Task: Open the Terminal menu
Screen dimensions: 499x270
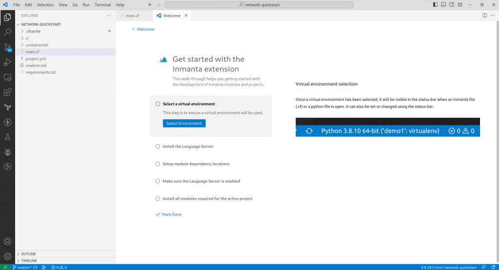Action: [x=102, y=5]
